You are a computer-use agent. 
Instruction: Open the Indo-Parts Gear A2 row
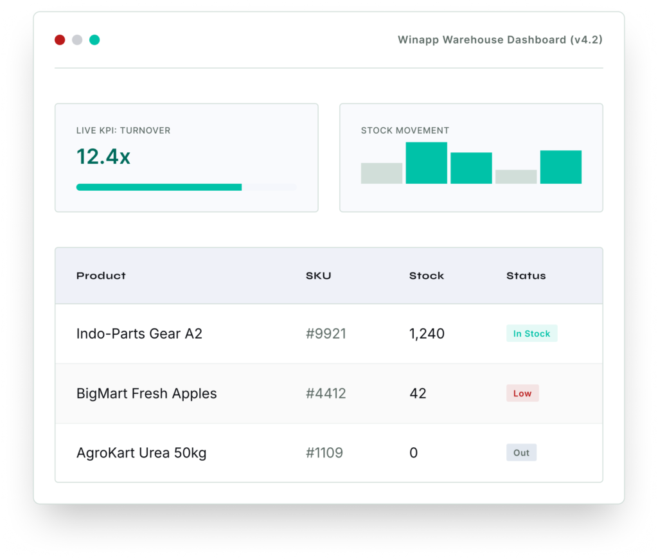[x=329, y=333]
